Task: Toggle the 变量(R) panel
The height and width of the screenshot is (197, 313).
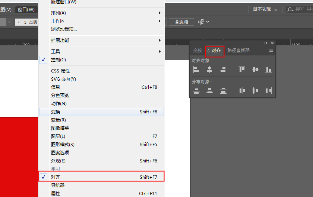Action: click(101, 120)
